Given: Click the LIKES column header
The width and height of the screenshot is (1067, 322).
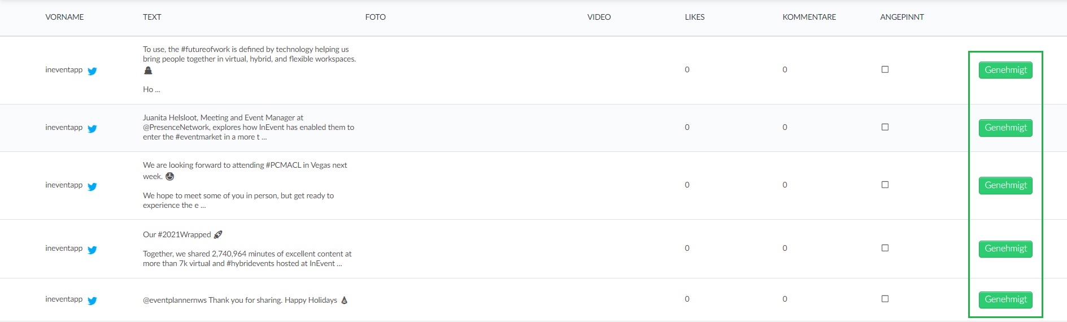Looking at the screenshot, I should [694, 17].
